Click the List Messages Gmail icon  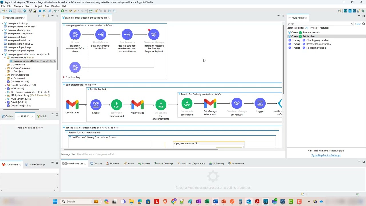(72, 104)
